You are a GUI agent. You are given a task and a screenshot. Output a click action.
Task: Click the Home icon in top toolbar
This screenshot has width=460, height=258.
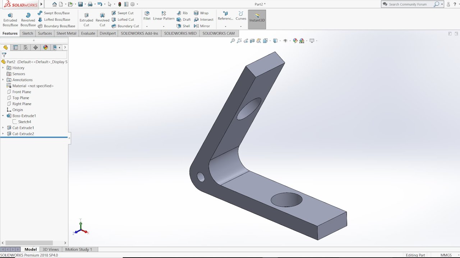tap(55, 4)
